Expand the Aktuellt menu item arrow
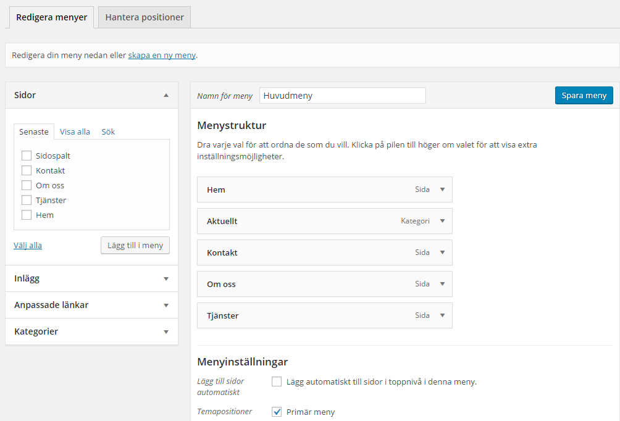 pos(443,221)
